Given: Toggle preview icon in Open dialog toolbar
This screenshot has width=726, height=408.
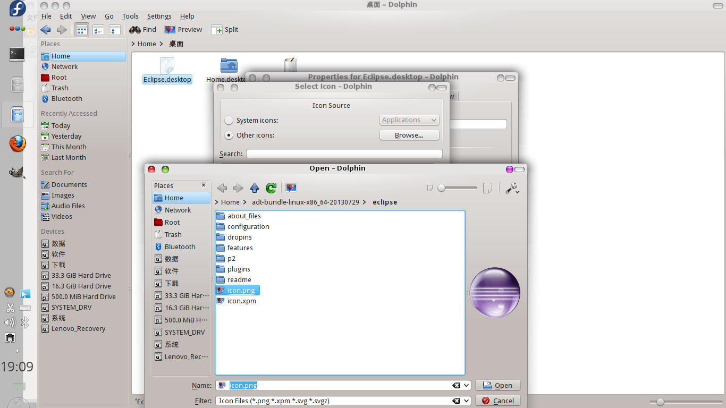Looking at the screenshot, I should tap(291, 188).
